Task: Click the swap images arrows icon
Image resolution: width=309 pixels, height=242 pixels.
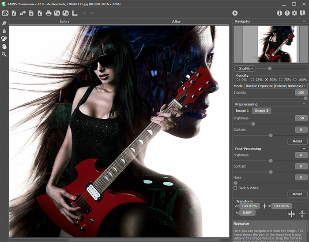Action: click(23, 13)
